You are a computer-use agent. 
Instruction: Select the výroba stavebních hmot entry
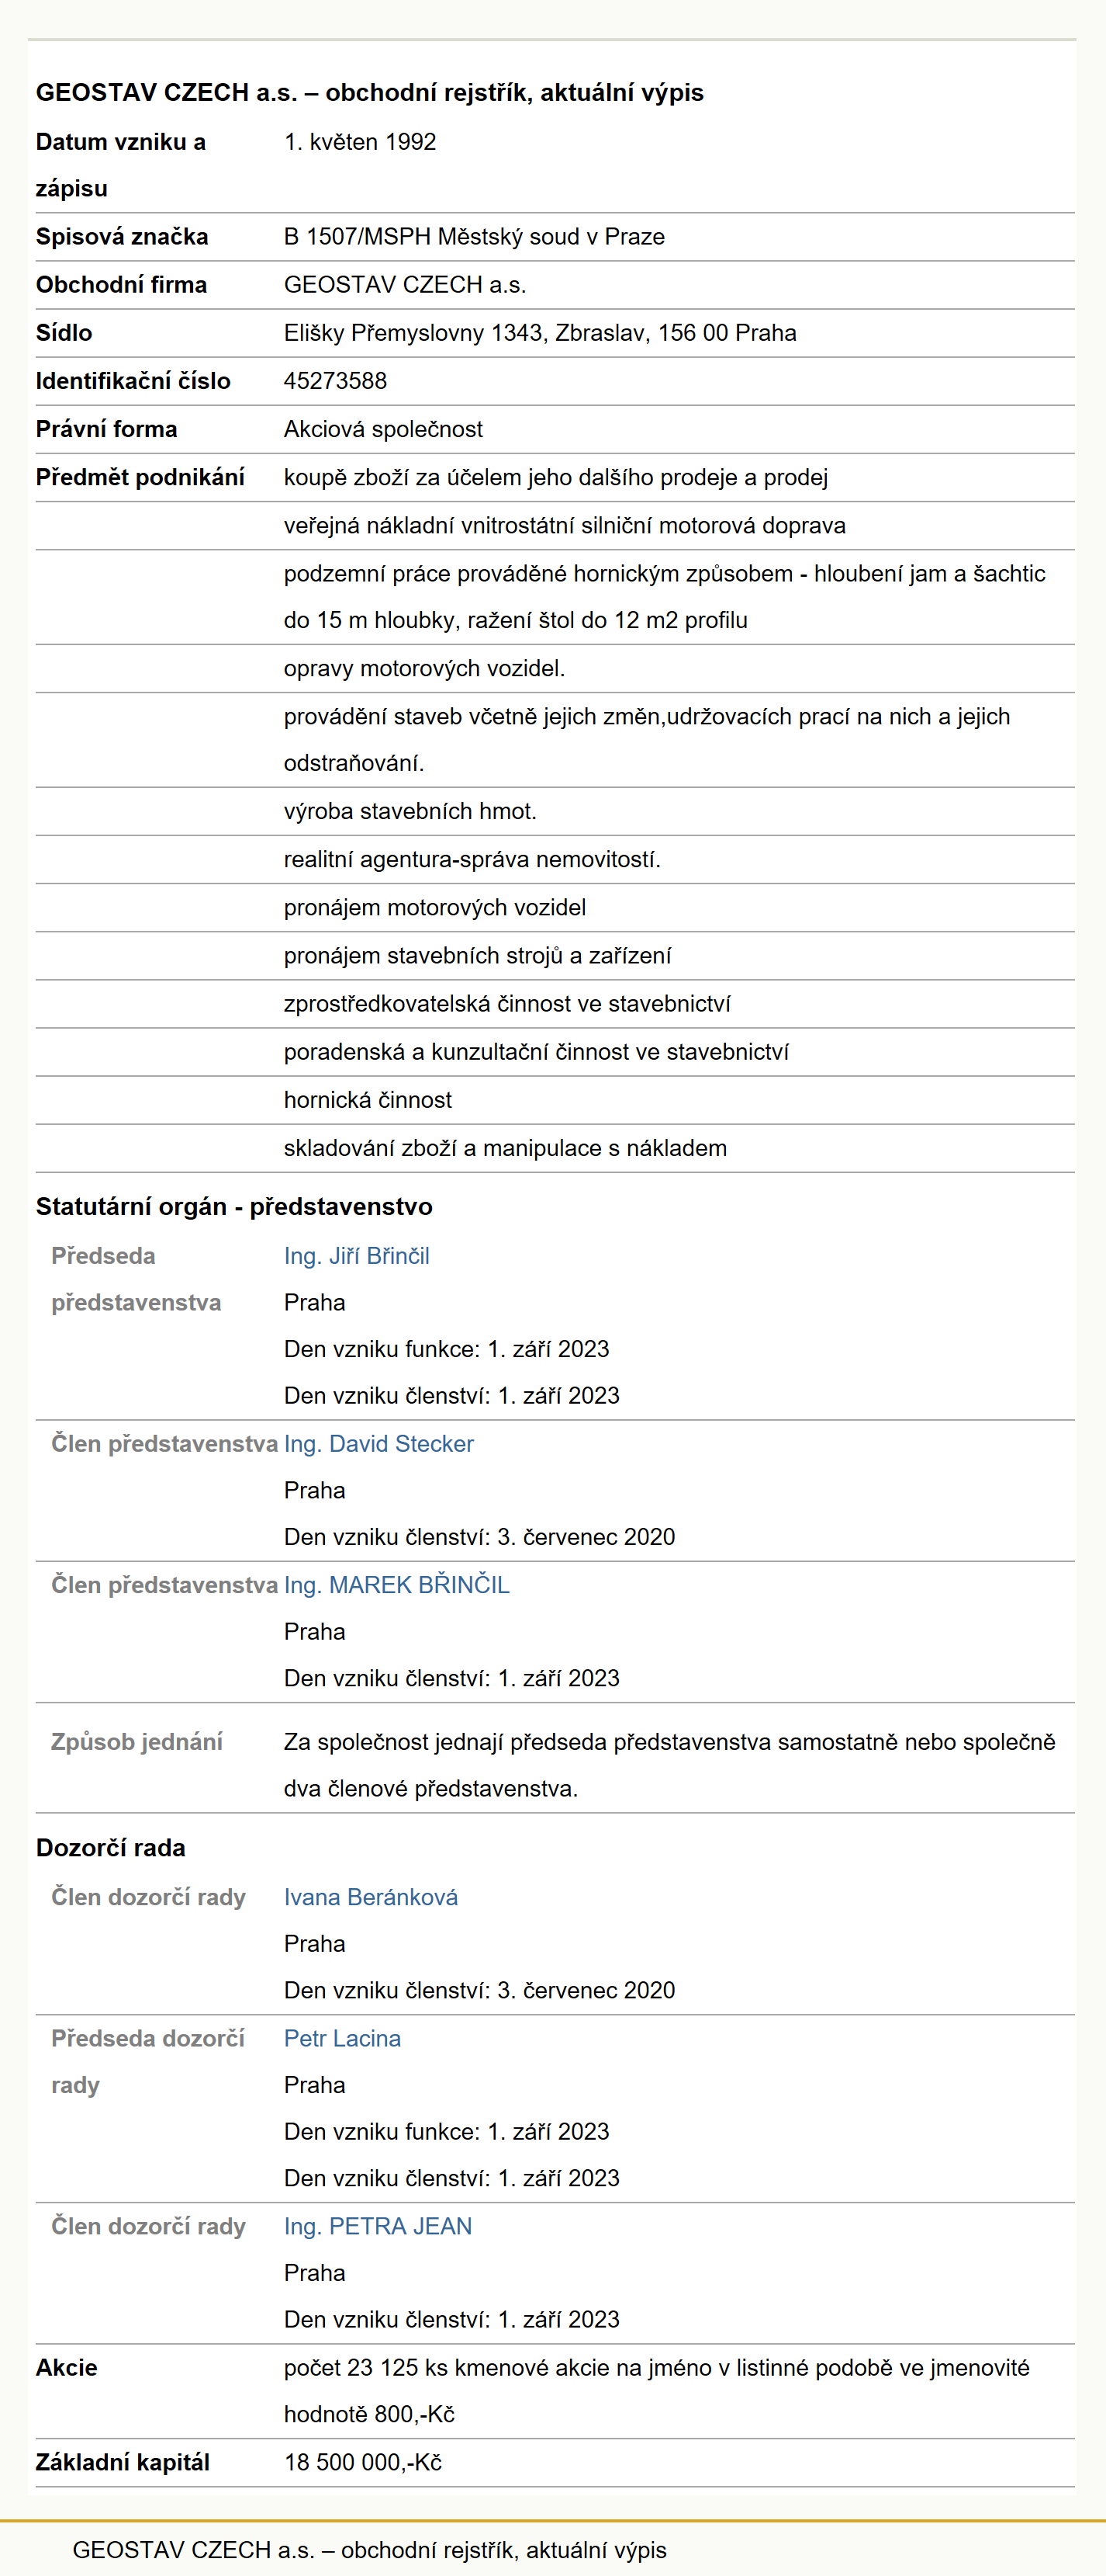click(x=410, y=811)
